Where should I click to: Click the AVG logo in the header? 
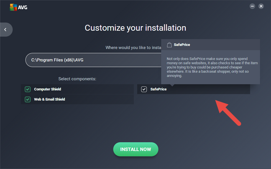pyautogui.click(x=18, y=7)
